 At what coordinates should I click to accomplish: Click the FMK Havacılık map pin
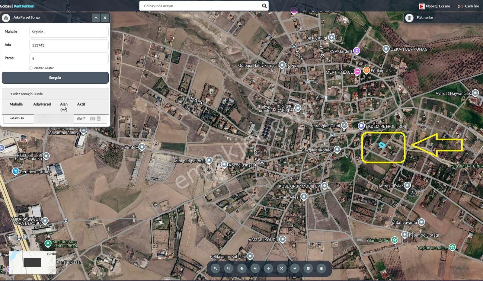point(84,130)
